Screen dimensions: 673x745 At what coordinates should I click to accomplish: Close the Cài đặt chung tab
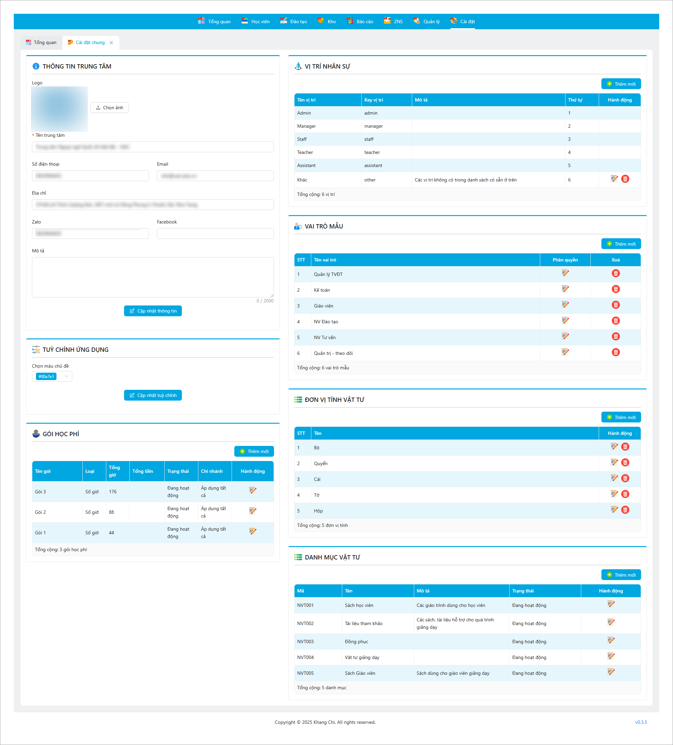point(111,43)
